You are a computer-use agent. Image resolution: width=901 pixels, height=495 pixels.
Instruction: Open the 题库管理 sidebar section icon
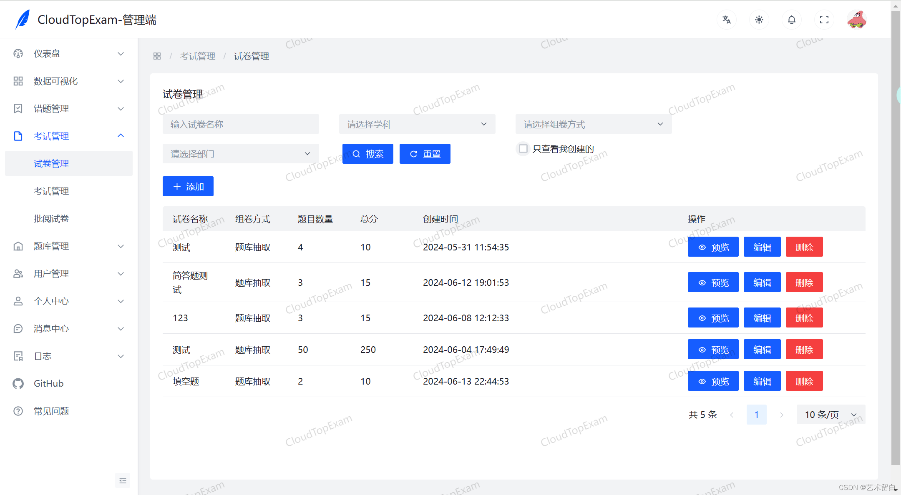pyautogui.click(x=18, y=246)
